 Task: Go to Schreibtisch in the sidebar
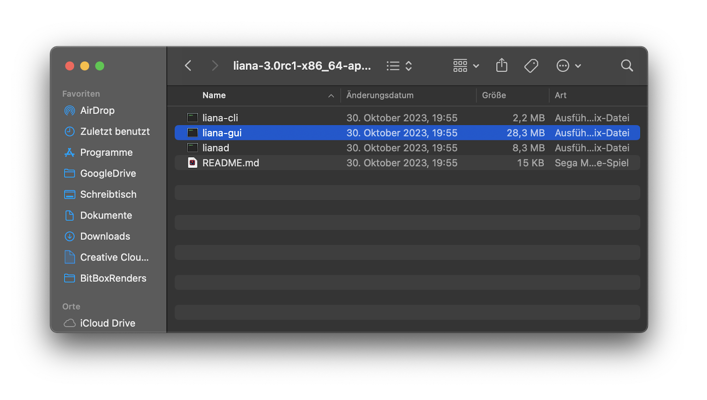click(x=108, y=194)
